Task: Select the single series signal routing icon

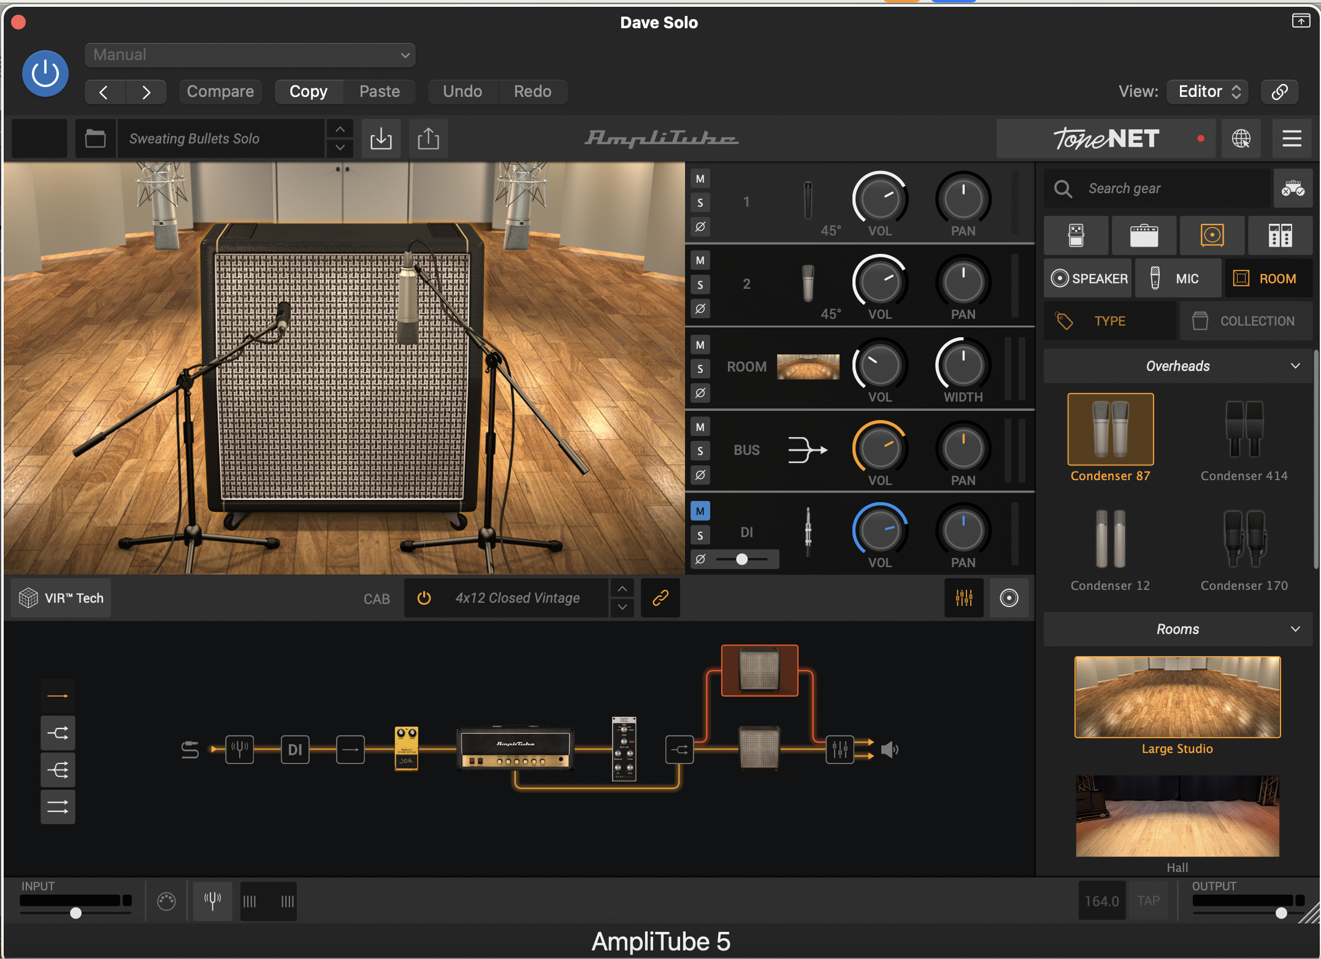Action: tap(58, 696)
